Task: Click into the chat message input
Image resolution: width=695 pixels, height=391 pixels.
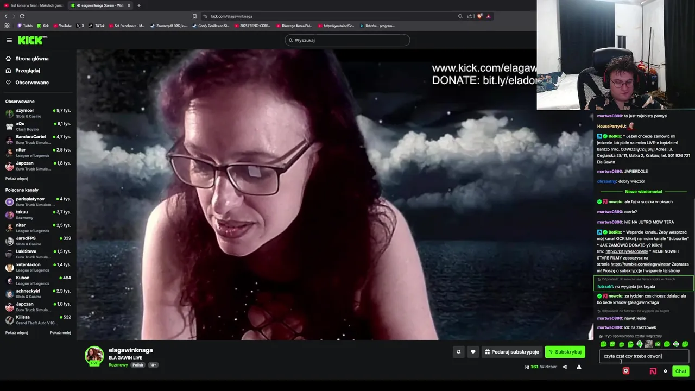Action: (644, 356)
